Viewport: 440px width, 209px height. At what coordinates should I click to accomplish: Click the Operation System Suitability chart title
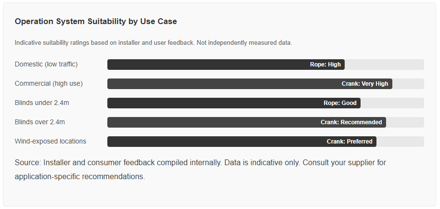[96, 22]
